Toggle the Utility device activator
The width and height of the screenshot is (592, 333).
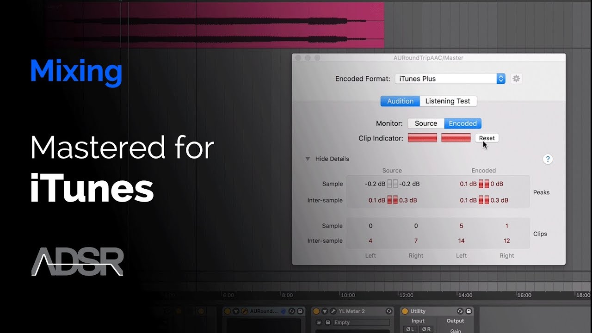pyautogui.click(x=405, y=311)
